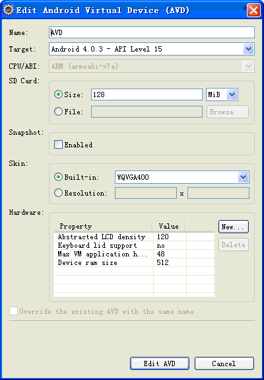Select the Abstracted LCD density row
This screenshot has width=264, height=380.
coord(134,237)
